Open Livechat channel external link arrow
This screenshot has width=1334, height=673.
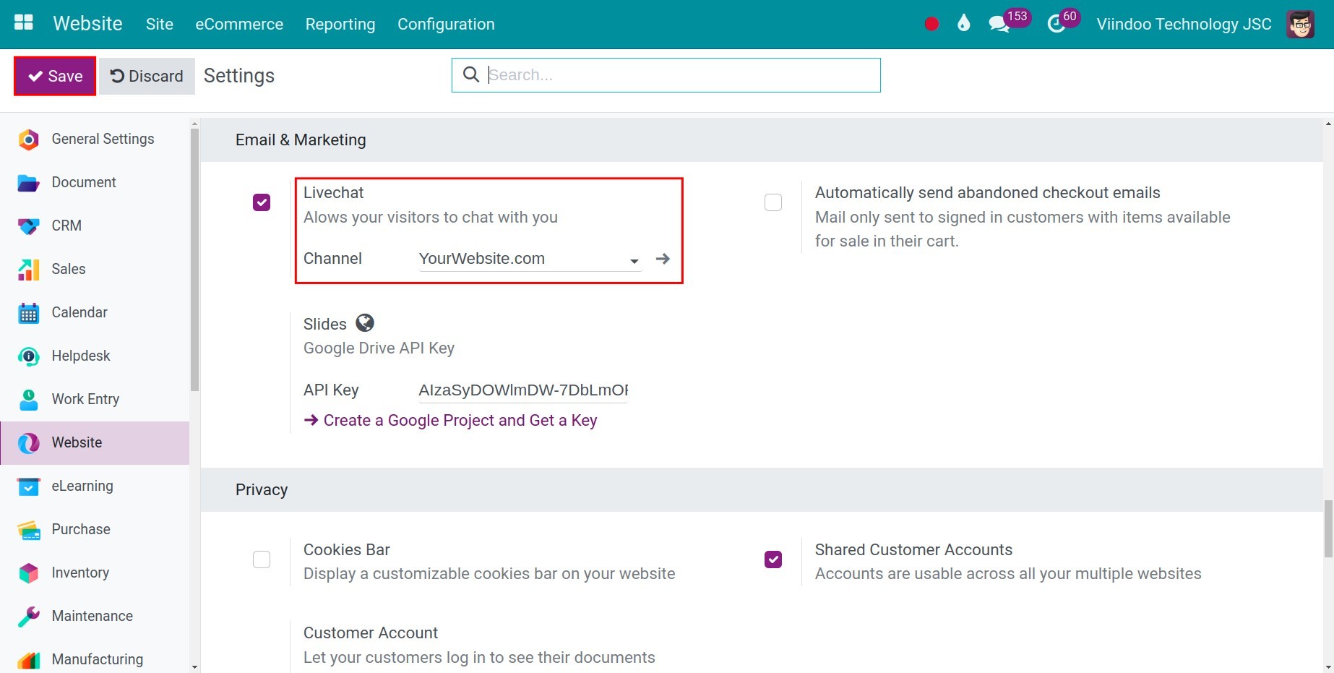pyautogui.click(x=663, y=259)
